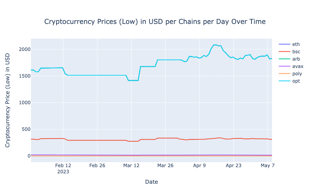Click the opt line peak in mid-April
The height and width of the screenshot is (193, 310).
pyautogui.click(x=215, y=45)
